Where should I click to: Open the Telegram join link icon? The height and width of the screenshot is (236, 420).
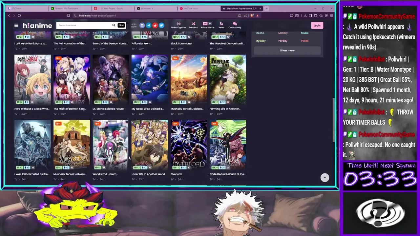149,25
